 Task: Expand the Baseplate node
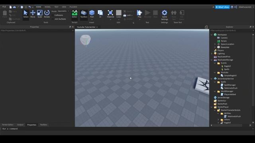pos(215,47)
